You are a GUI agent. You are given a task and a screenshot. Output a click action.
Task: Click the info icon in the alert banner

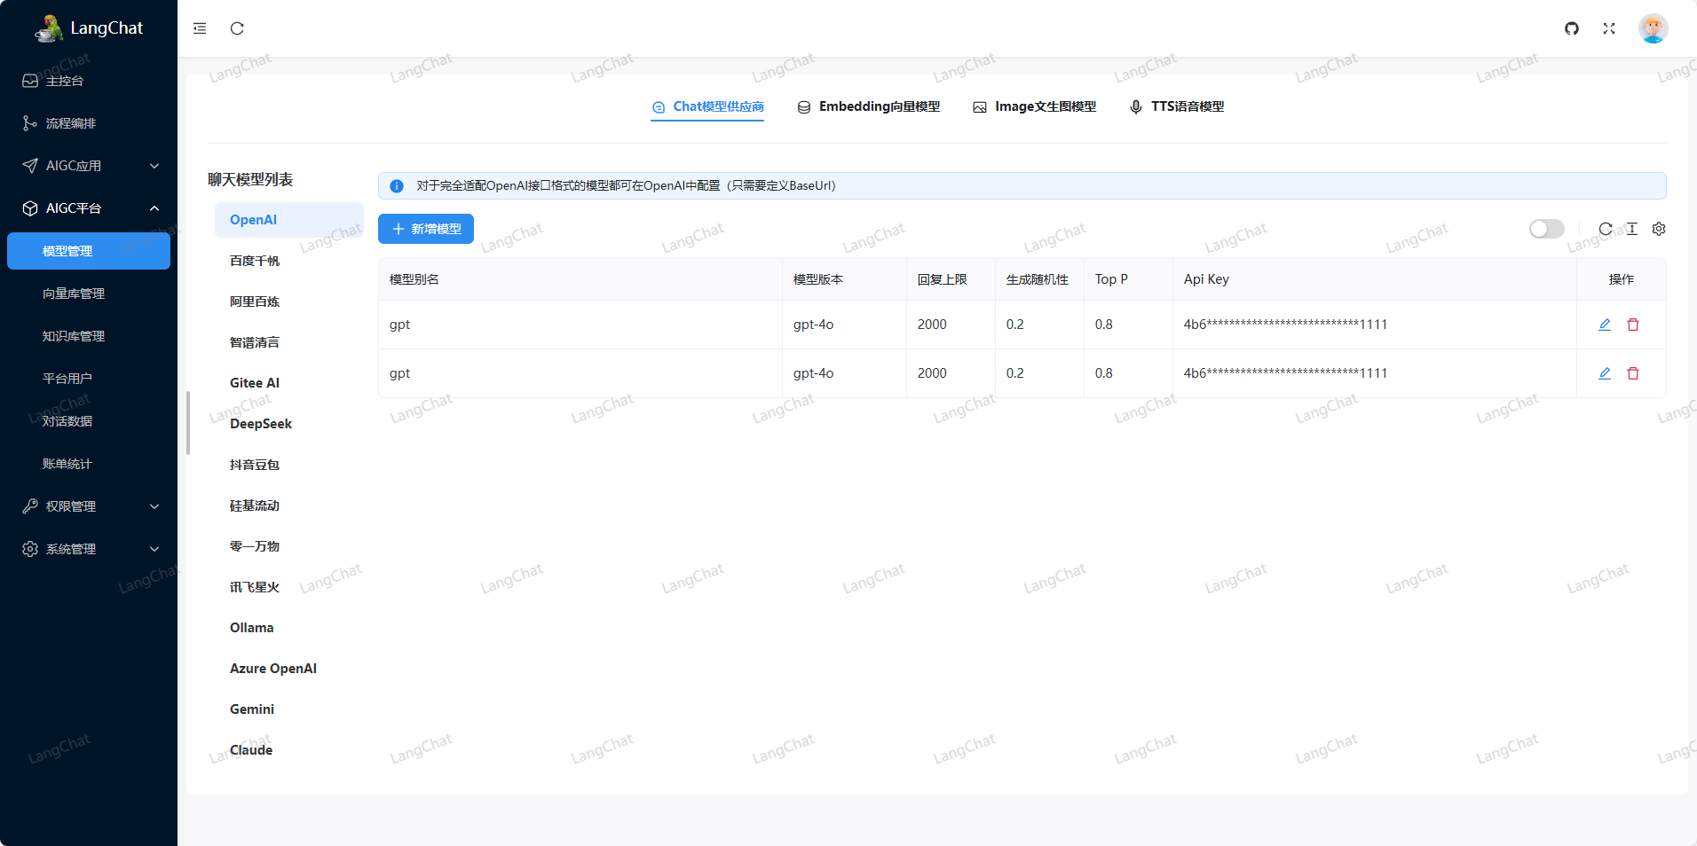coord(397,186)
